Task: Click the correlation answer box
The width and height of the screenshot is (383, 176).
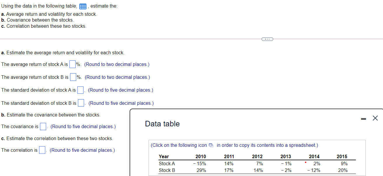Action: tap(42, 150)
